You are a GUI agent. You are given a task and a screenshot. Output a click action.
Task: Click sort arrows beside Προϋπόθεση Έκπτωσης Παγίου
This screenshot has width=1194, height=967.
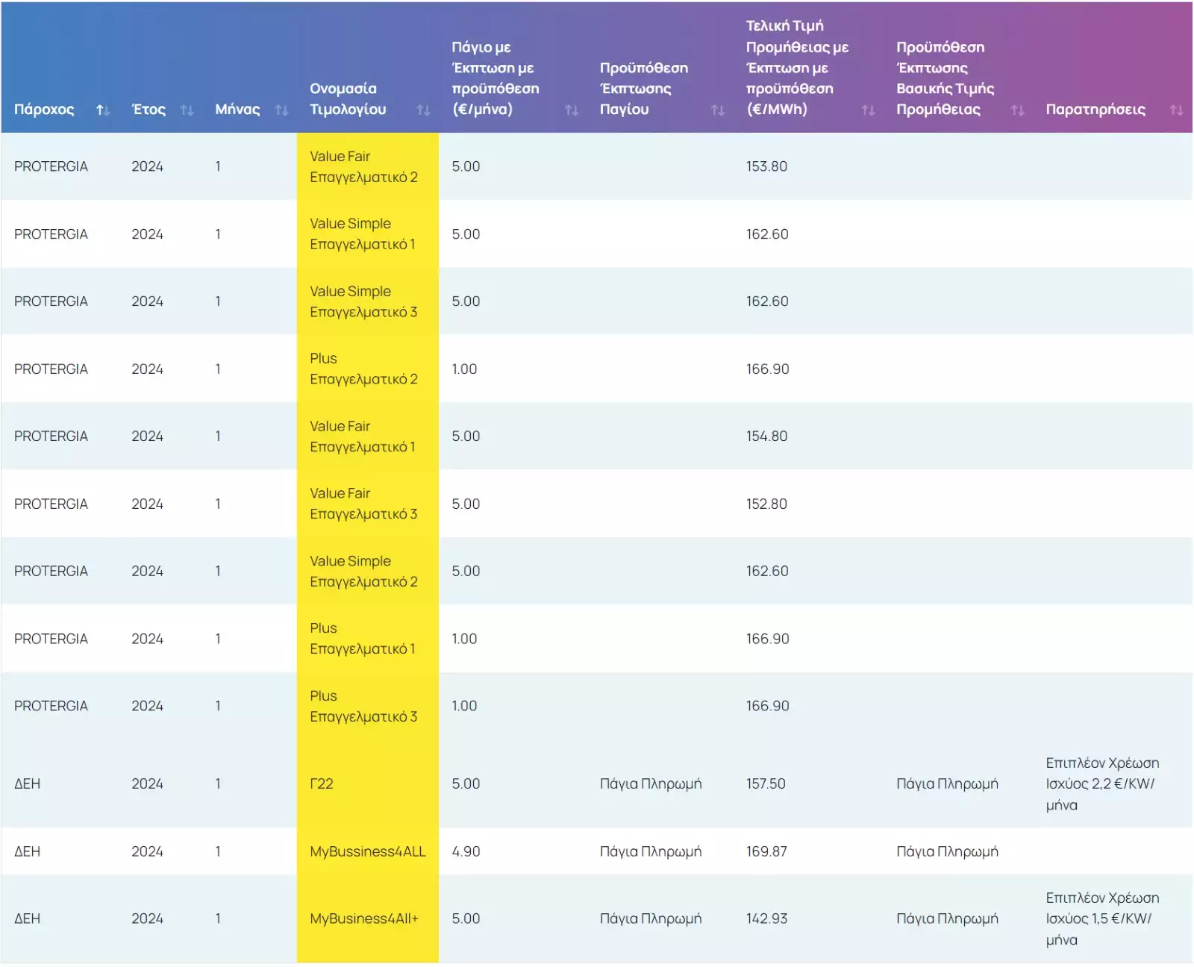pyautogui.click(x=718, y=110)
